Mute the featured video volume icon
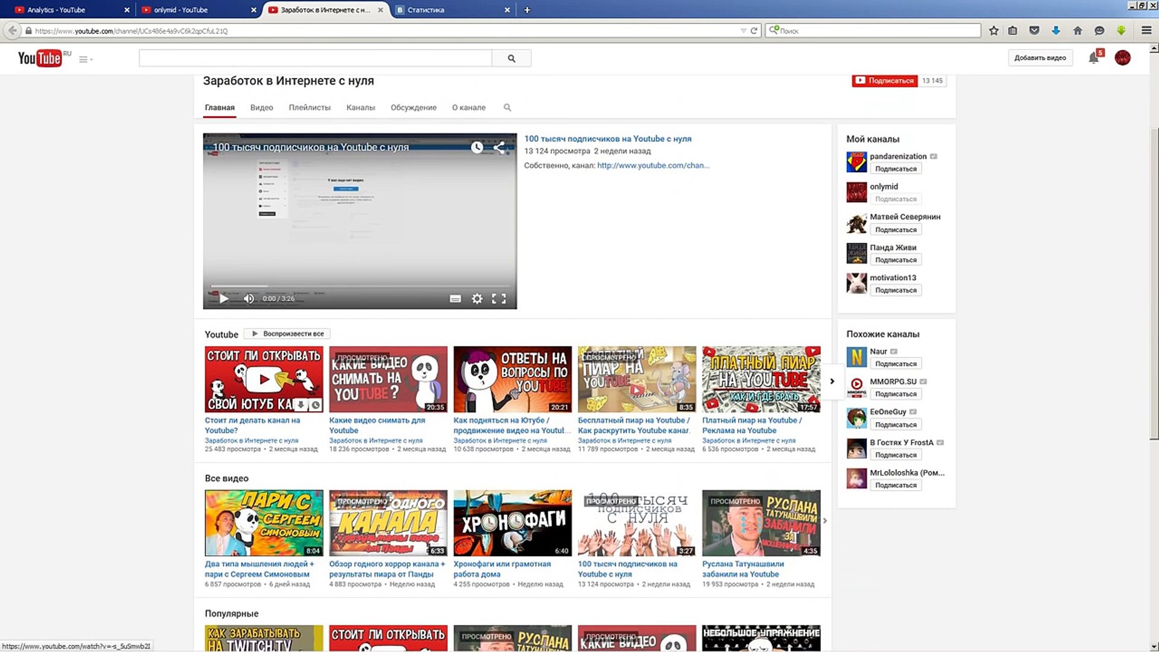1159x652 pixels. (249, 299)
